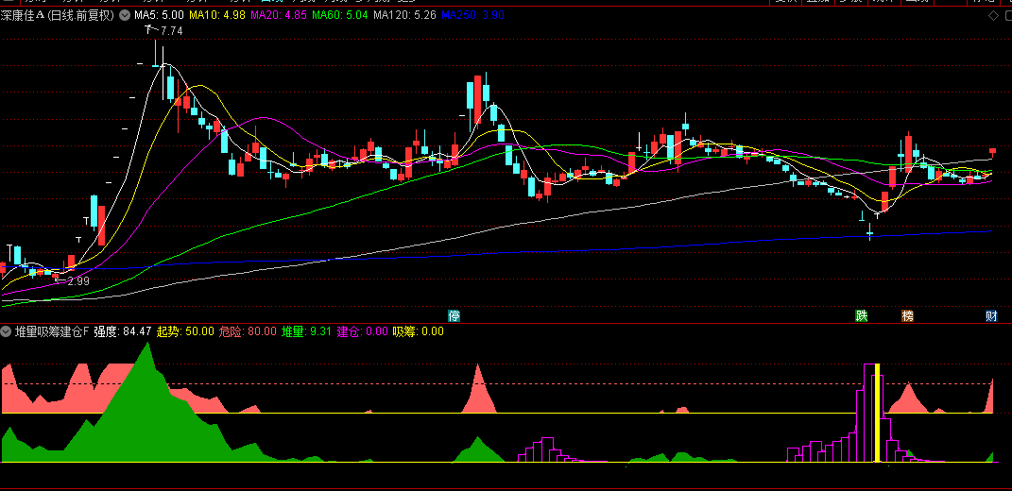Click the yellow 吸筹: 0.00 value
Screen dimensions: 1012x491
point(419,331)
